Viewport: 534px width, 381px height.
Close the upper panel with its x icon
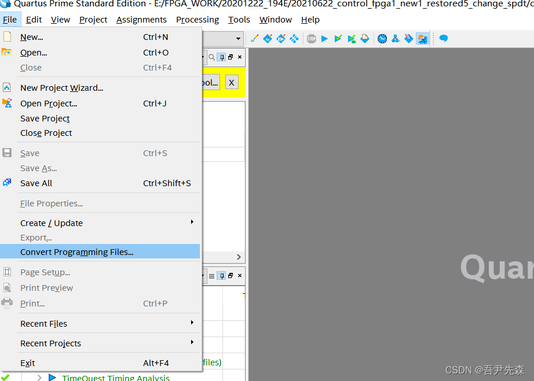[x=240, y=57]
